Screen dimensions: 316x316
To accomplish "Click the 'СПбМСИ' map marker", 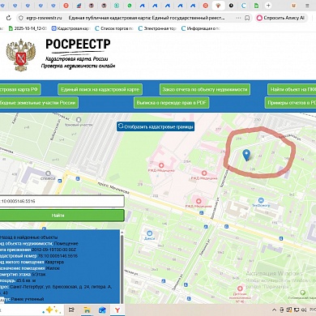I will click(48, 173).
